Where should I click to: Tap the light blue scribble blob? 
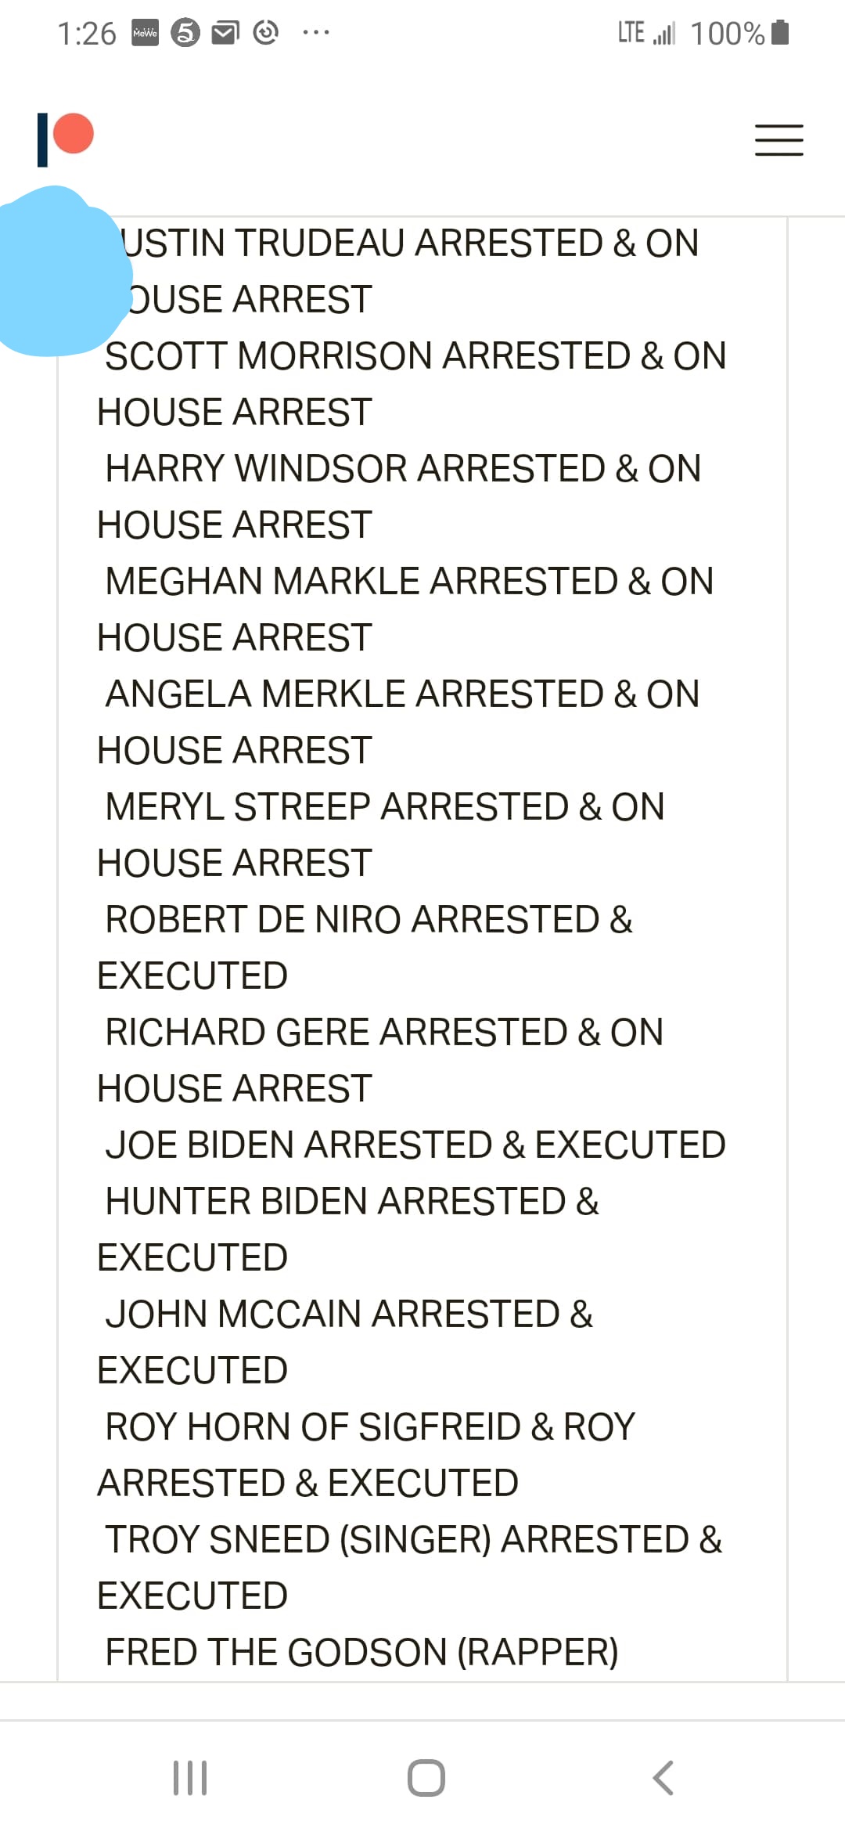tap(59, 270)
